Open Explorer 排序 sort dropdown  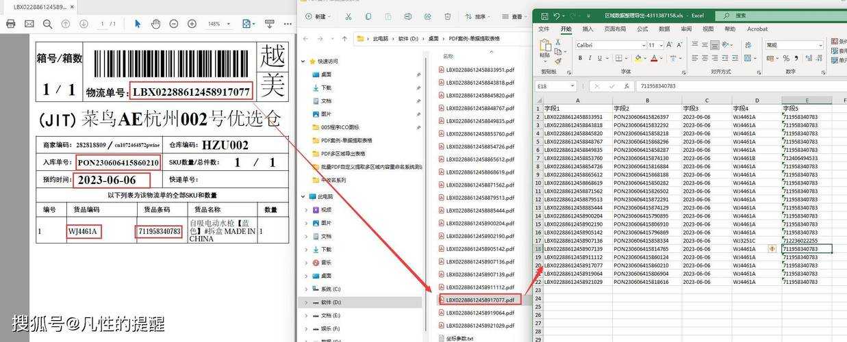click(x=479, y=16)
